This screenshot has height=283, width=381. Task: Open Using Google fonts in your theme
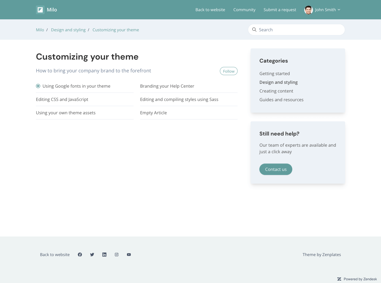pyautogui.click(x=76, y=86)
